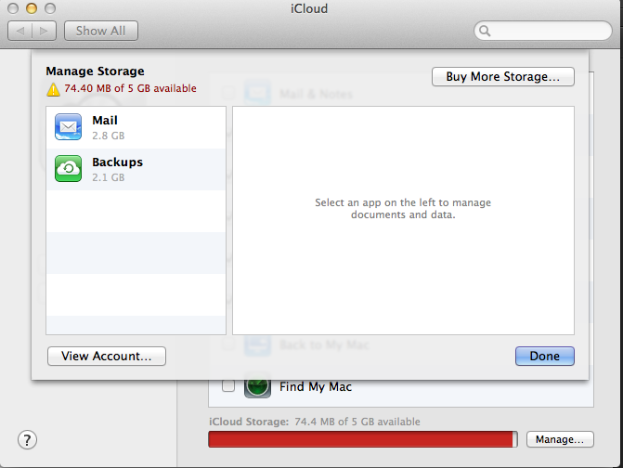Minimize window with yellow button

(32, 8)
